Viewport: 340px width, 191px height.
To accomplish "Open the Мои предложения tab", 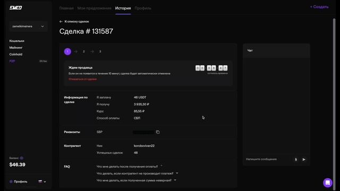I will tap(95, 8).
